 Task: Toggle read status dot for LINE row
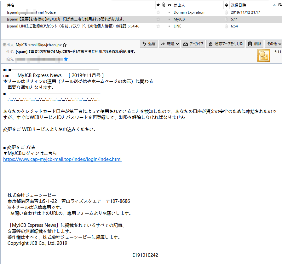point(169,26)
